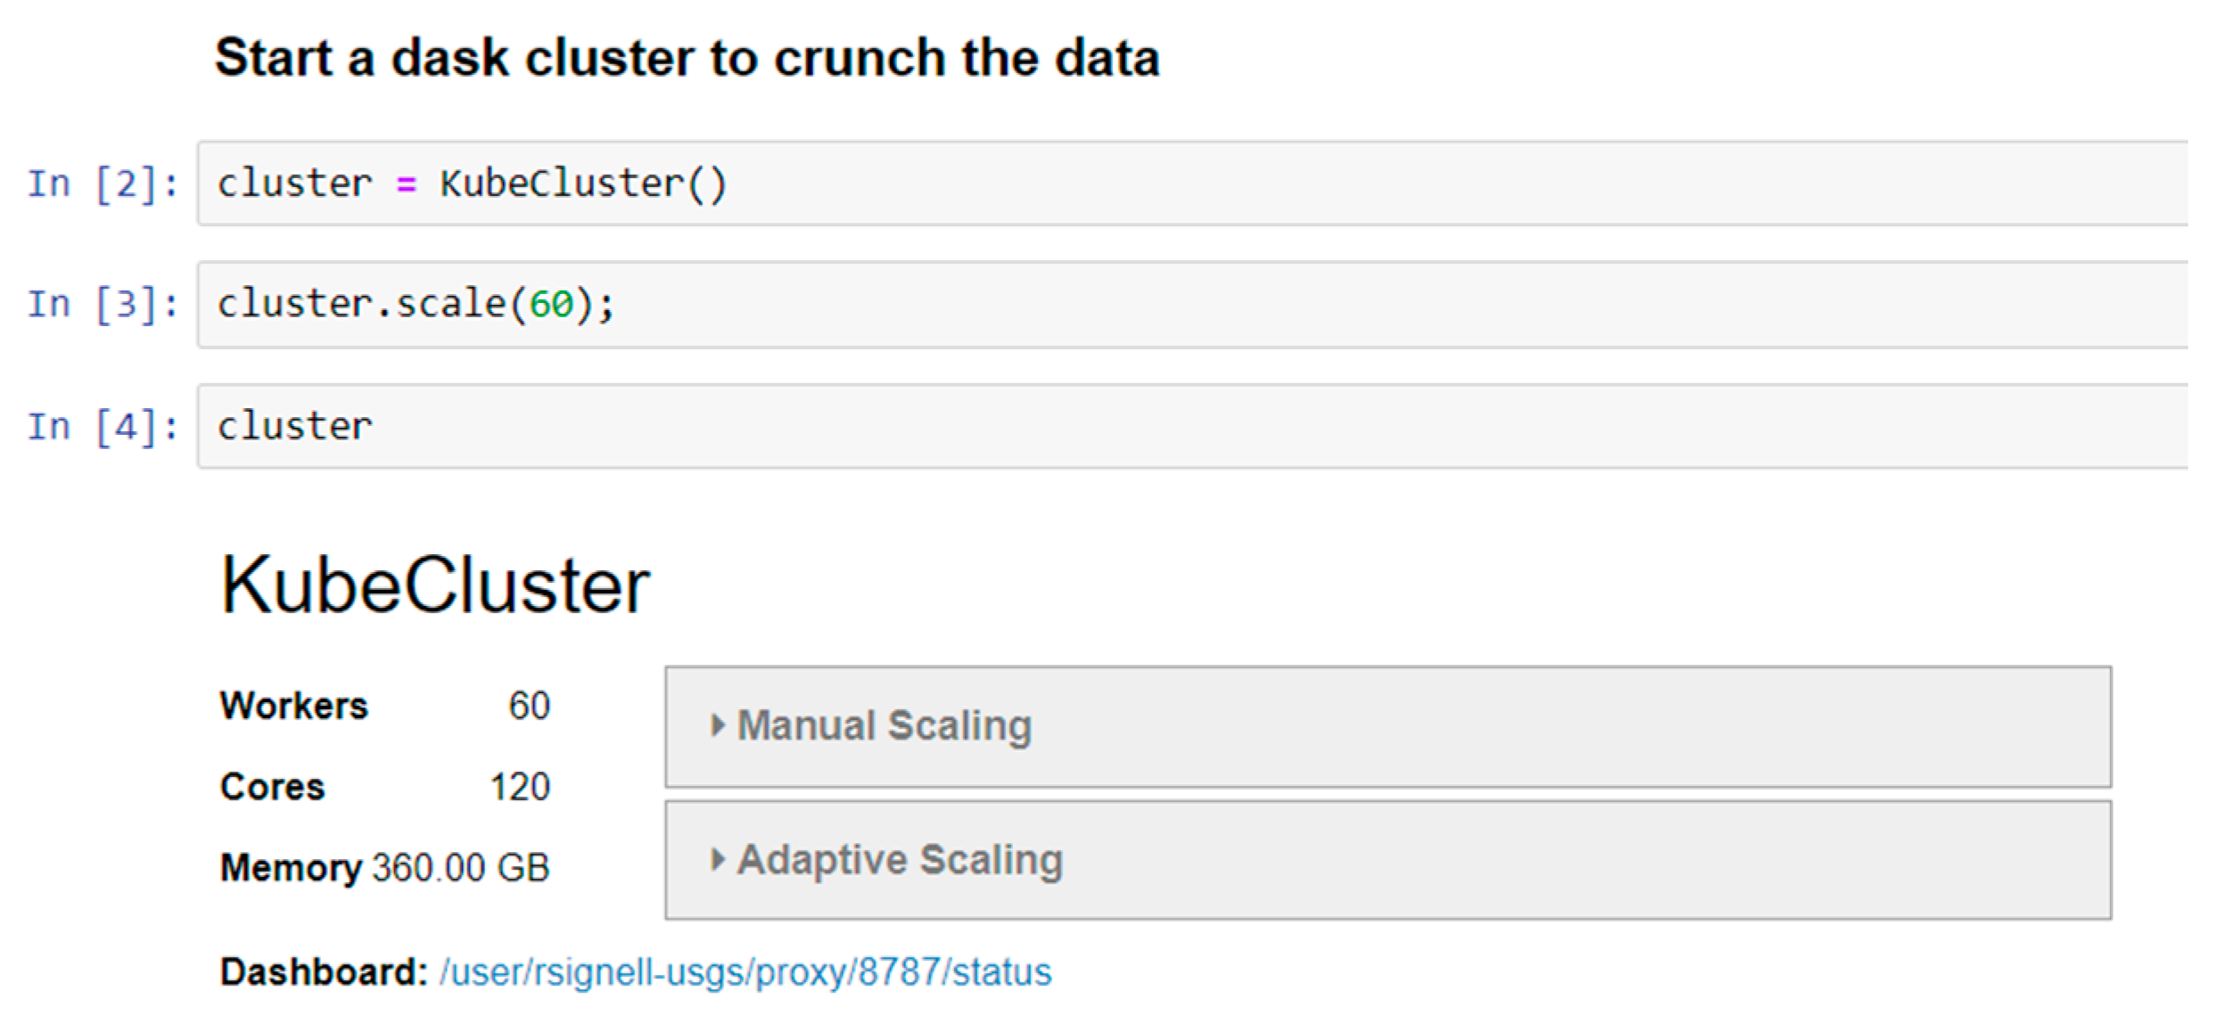
Task: Open the dashboard status link
Action: (745, 972)
